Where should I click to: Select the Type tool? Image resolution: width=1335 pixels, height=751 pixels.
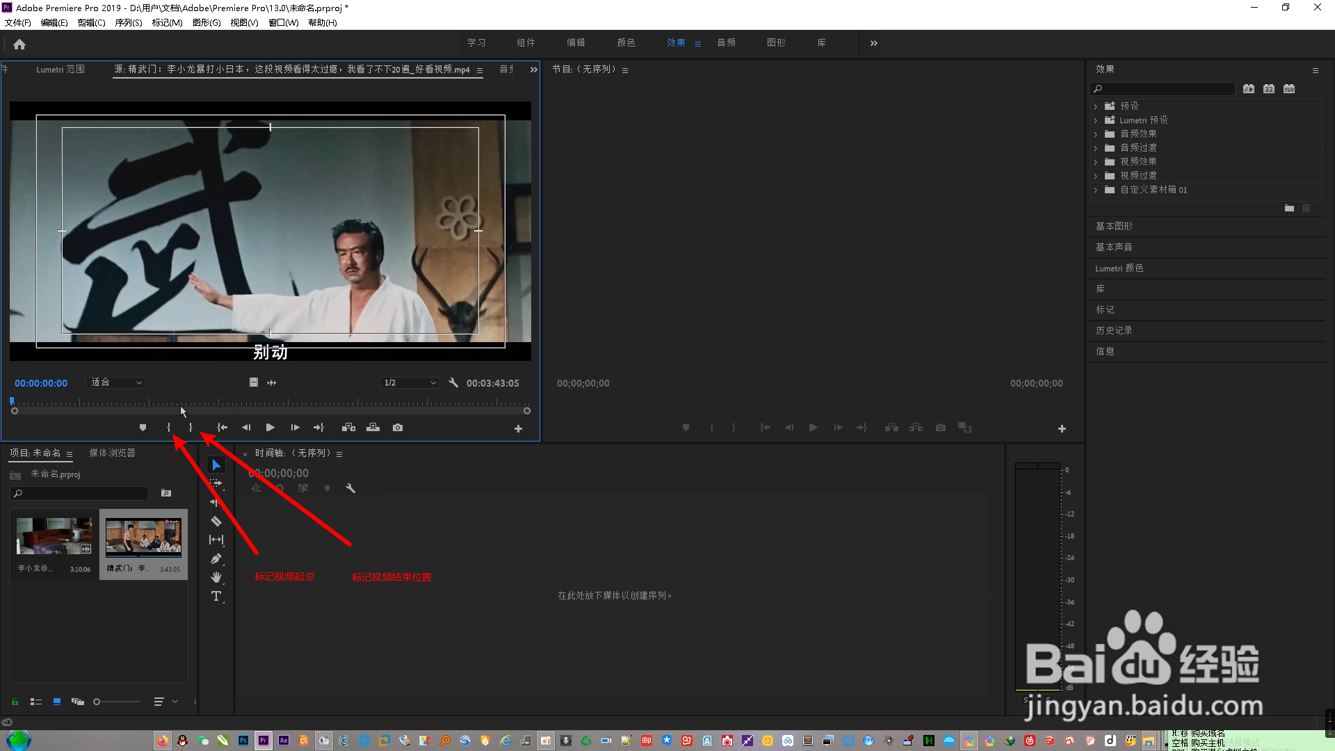click(x=216, y=596)
